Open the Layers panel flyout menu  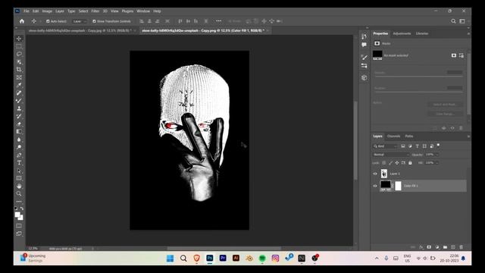coord(468,136)
